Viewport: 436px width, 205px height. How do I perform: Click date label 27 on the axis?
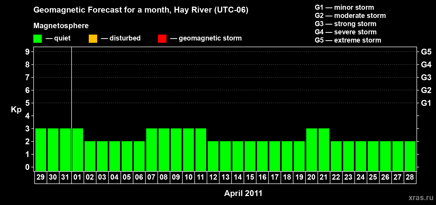[398, 177]
